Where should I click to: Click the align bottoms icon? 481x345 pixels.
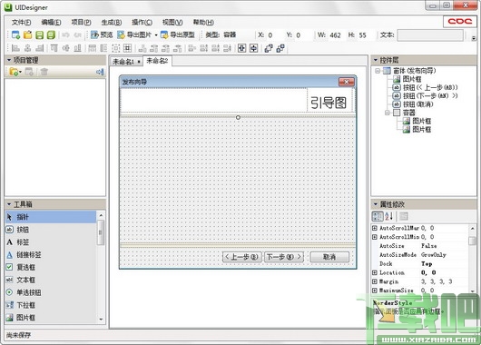(x=78, y=48)
